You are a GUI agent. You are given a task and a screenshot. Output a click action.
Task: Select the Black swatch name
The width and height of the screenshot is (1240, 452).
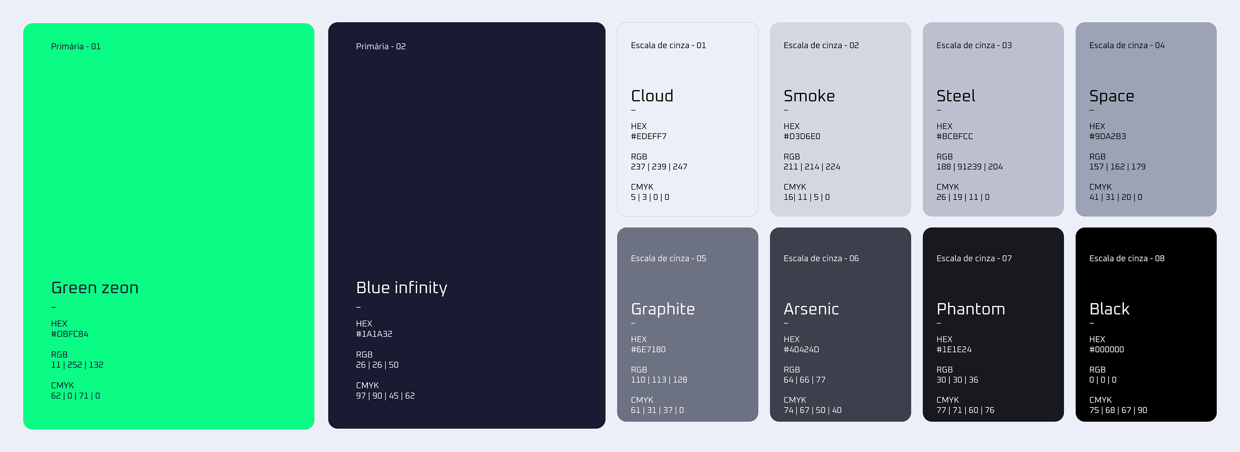click(1110, 309)
